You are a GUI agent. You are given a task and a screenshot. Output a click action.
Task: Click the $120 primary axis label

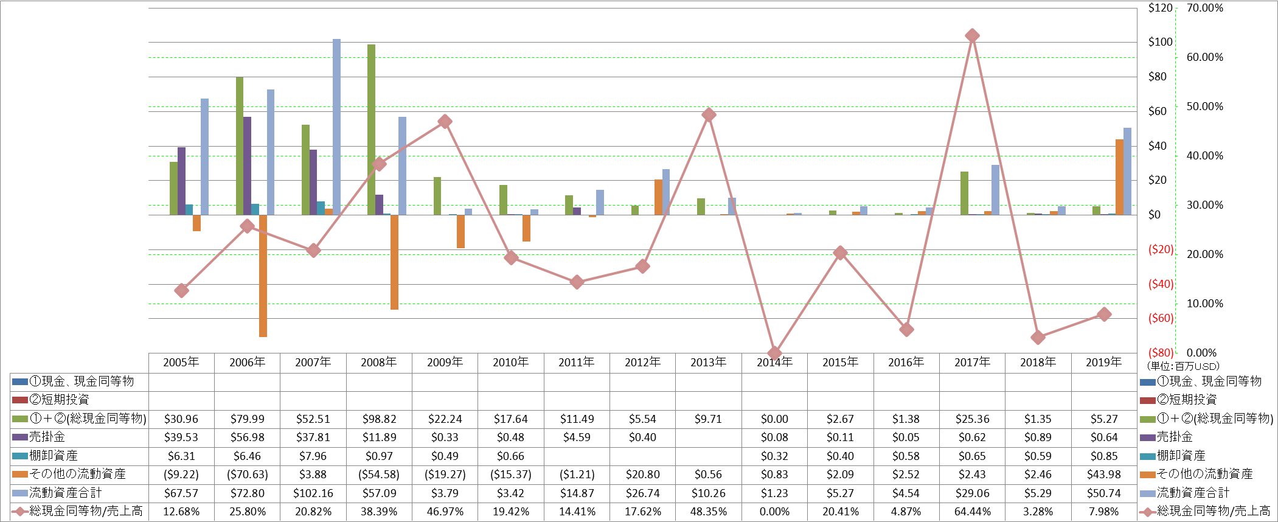pyautogui.click(x=1160, y=8)
